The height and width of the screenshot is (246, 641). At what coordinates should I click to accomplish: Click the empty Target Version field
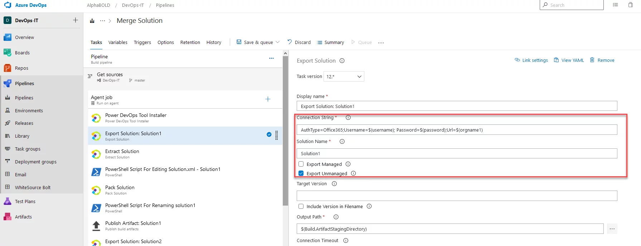point(457,196)
